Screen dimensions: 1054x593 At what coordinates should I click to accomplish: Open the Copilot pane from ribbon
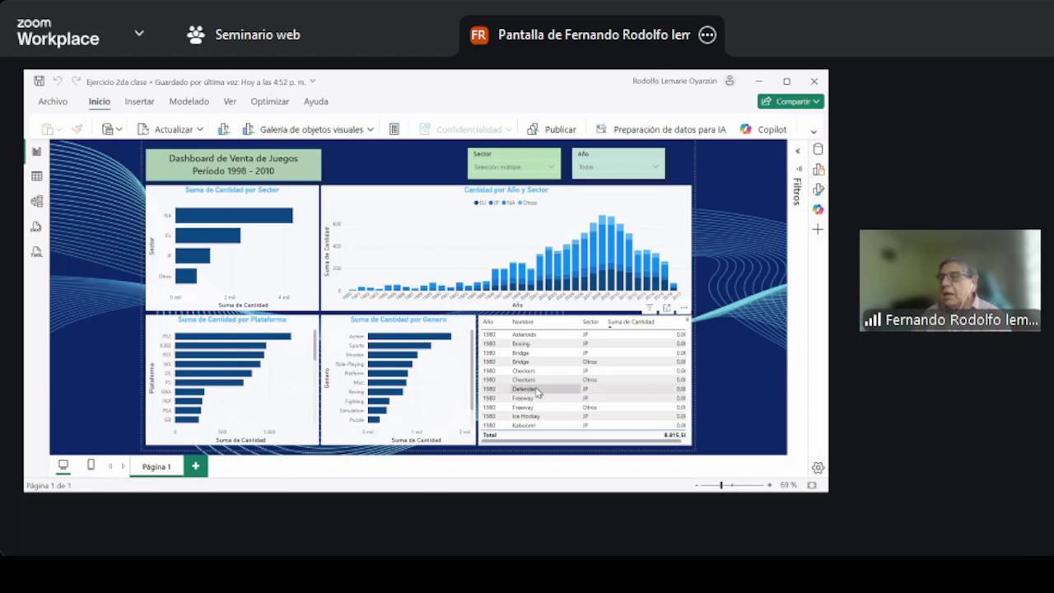click(763, 129)
